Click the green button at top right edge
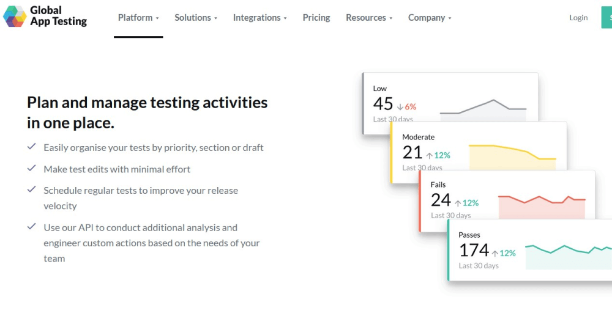612x316 pixels. [607, 18]
